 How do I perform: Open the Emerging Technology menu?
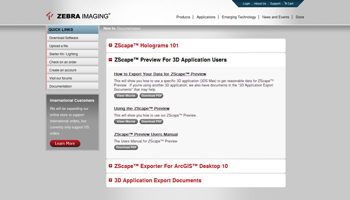(238, 17)
